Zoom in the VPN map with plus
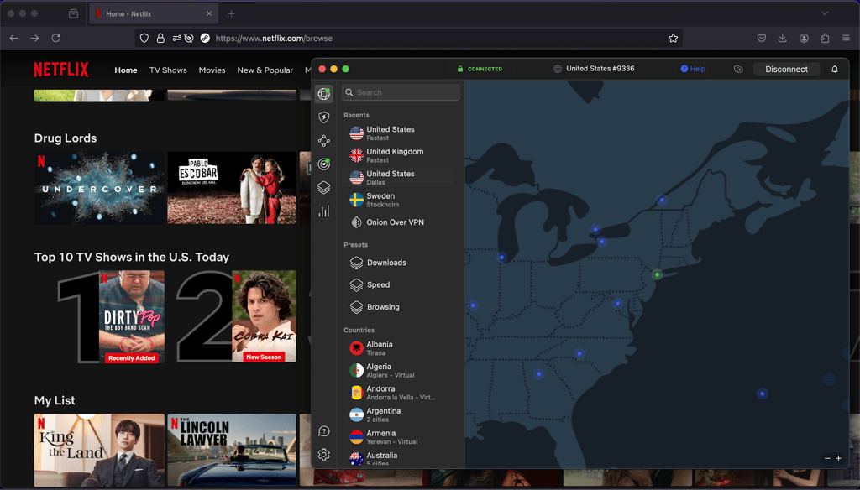The image size is (860, 490). point(839,458)
